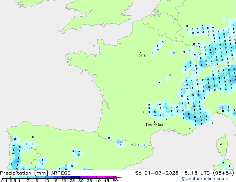The width and height of the screenshot is (236, 182).
Task: Pick the light blue 2–5 mm legend swatch
Action: pos(32,178)
